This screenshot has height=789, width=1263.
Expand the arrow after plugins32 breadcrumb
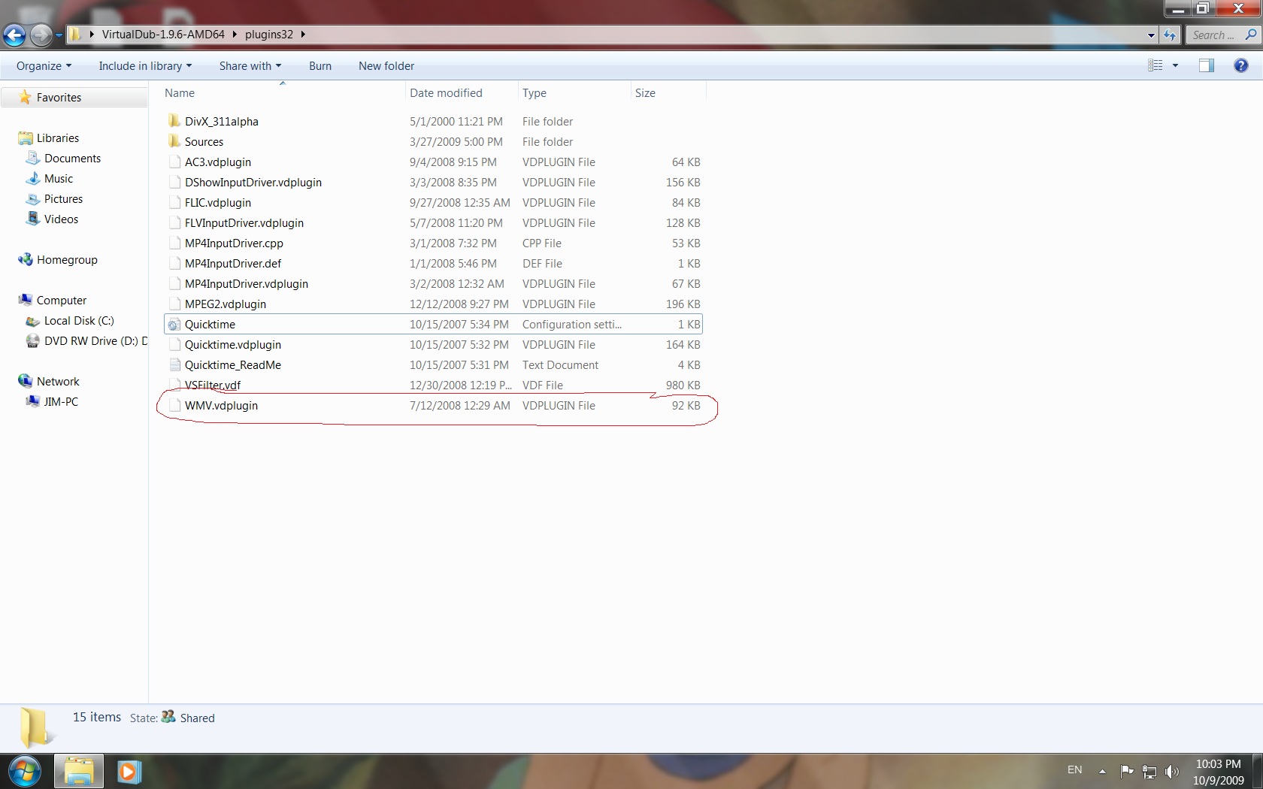click(303, 35)
